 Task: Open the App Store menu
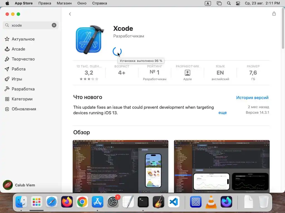pos(24,3)
